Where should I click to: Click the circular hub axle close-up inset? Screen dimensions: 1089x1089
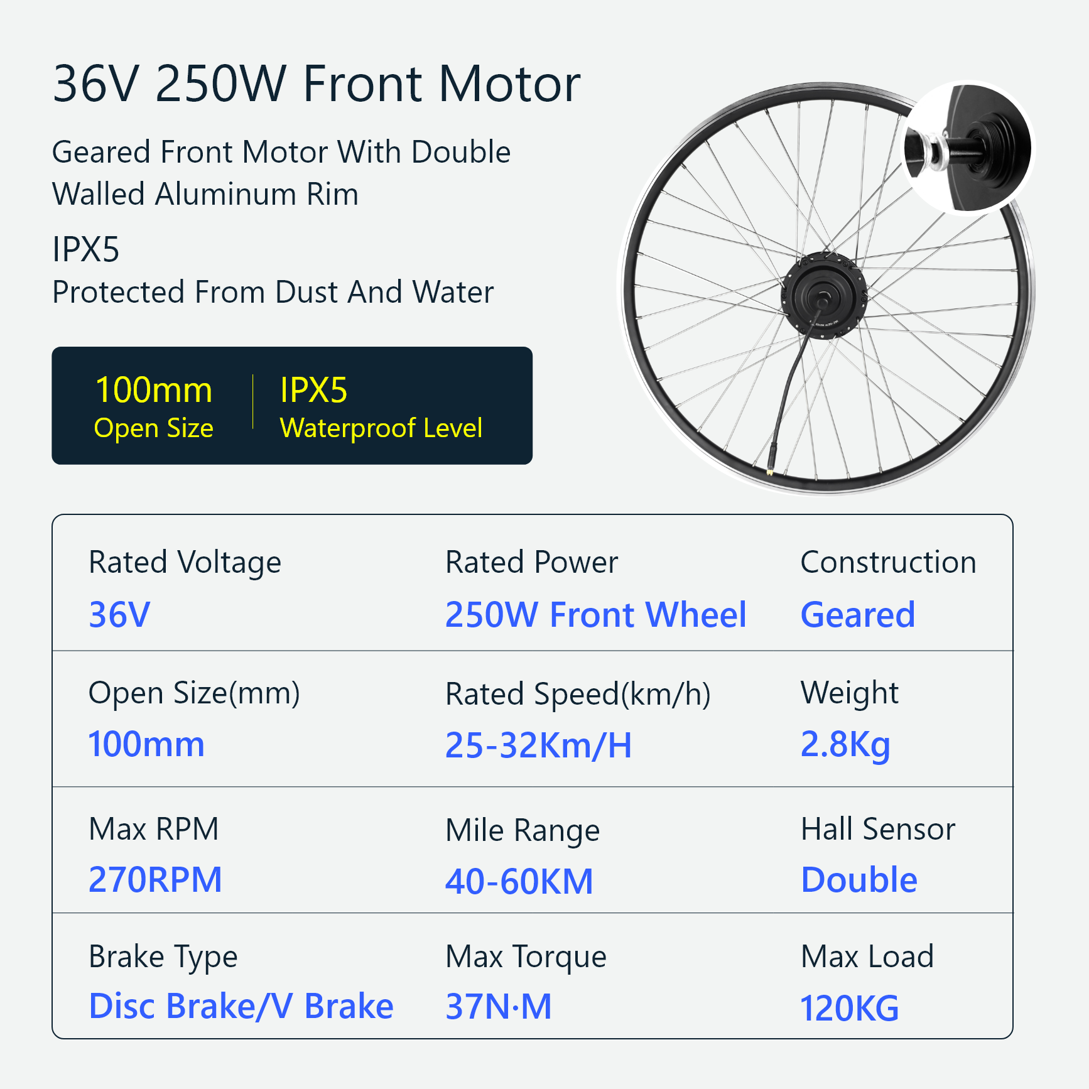[967, 149]
